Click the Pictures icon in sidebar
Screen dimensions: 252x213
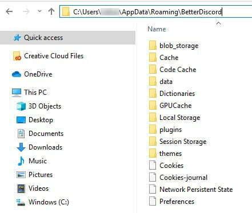tap(21, 175)
